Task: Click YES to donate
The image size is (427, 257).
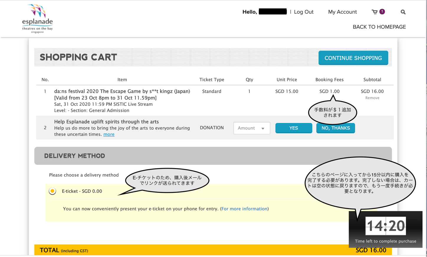Action: click(x=294, y=128)
